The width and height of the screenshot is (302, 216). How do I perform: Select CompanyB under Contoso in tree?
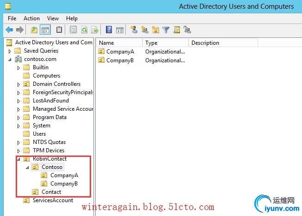(x=64, y=184)
